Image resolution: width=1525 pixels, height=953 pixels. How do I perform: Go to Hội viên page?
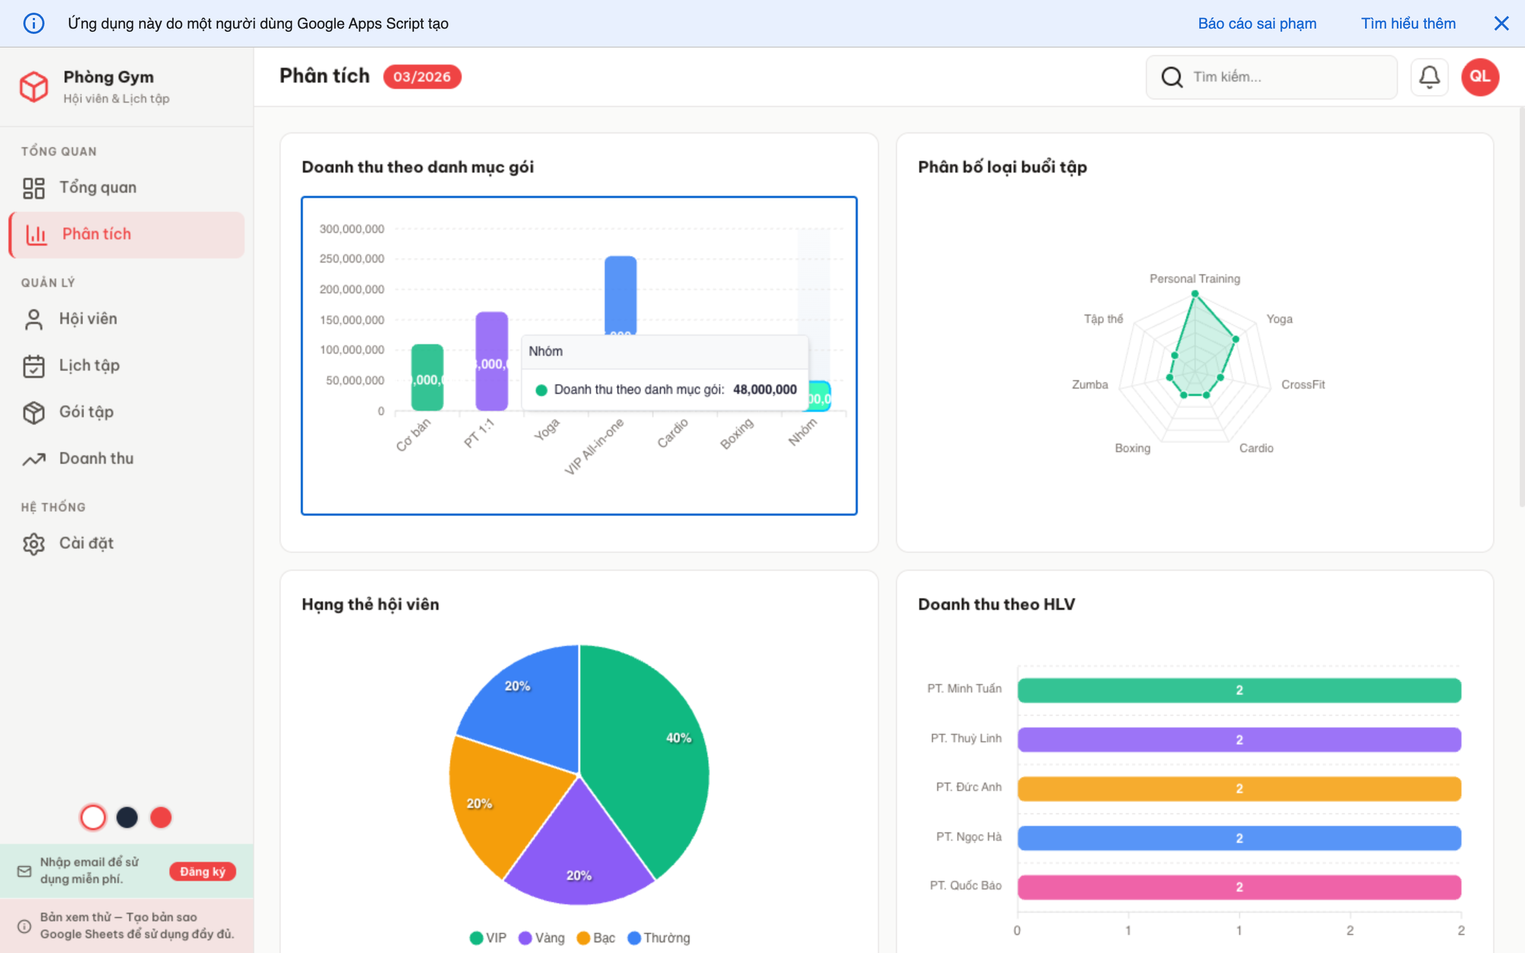coord(88,319)
